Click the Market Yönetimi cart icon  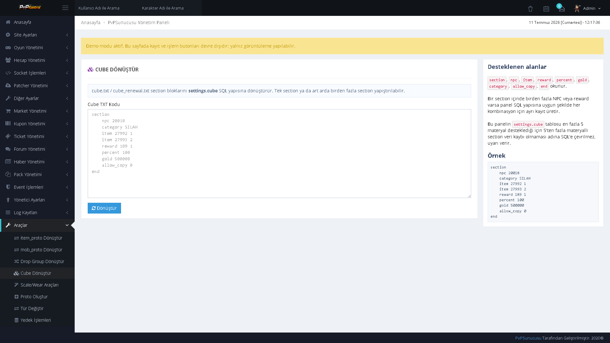[x=8, y=111]
